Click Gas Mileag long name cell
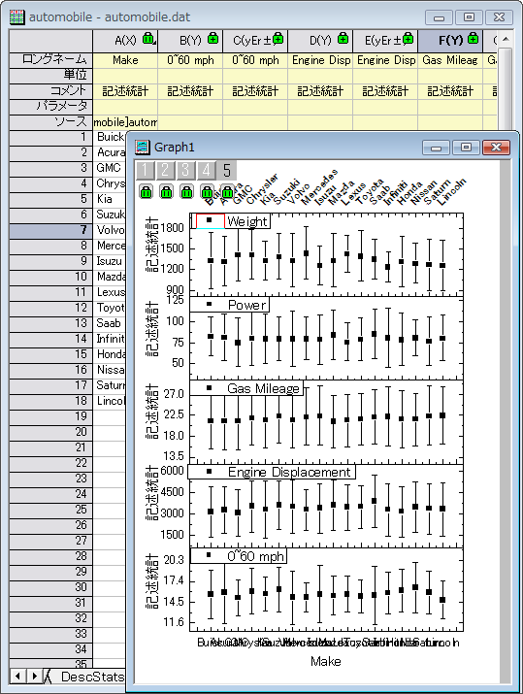 coord(450,60)
